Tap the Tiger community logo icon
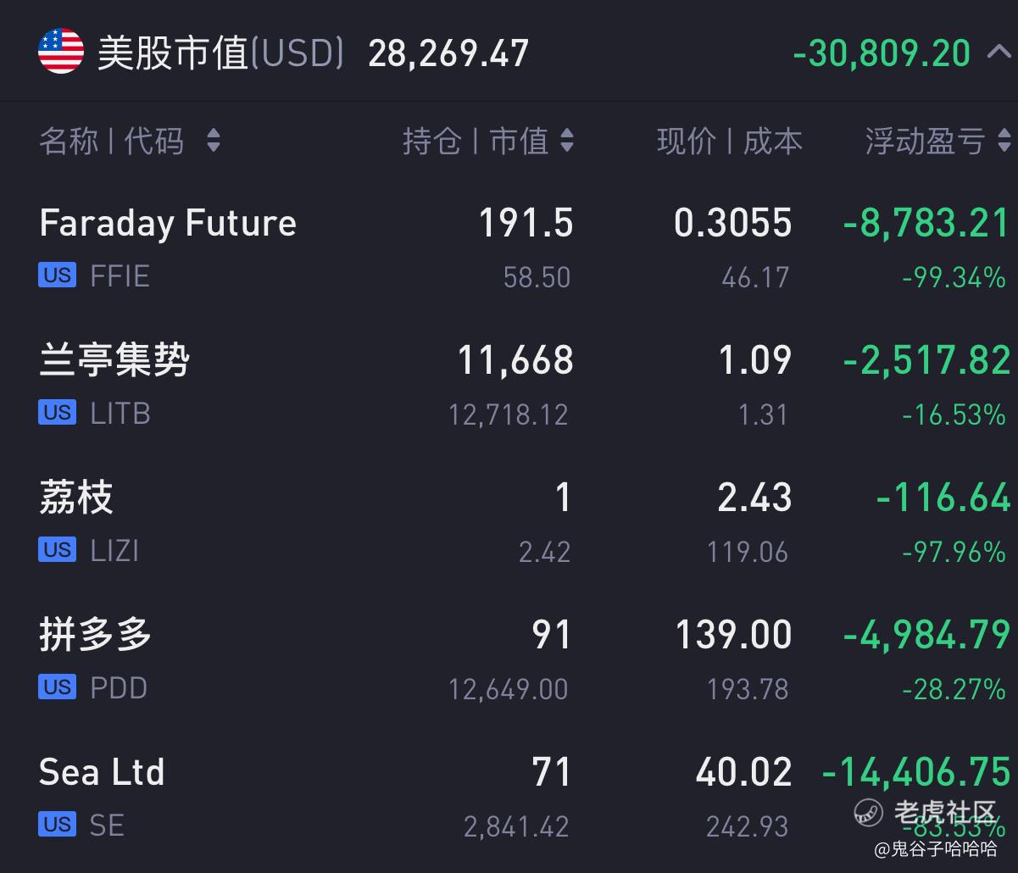 pyautogui.click(x=869, y=812)
